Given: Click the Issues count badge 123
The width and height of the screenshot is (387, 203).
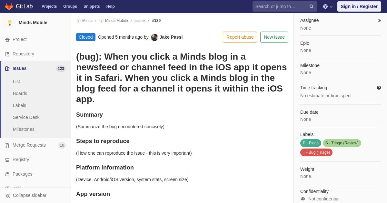Looking at the screenshot, I should pyautogui.click(x=61, y=69).
